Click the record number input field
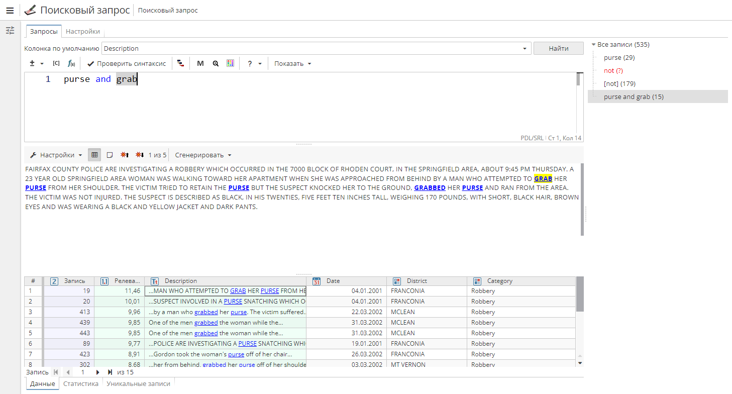The height and width of the screenshot is (394, 732). pos(83,372)
